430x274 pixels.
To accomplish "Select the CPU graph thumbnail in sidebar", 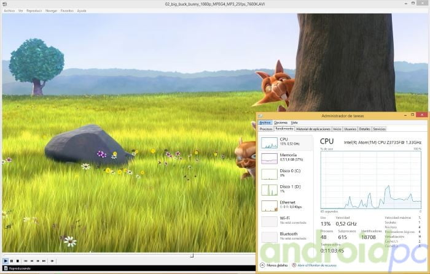I will click(x=269, y=143).
